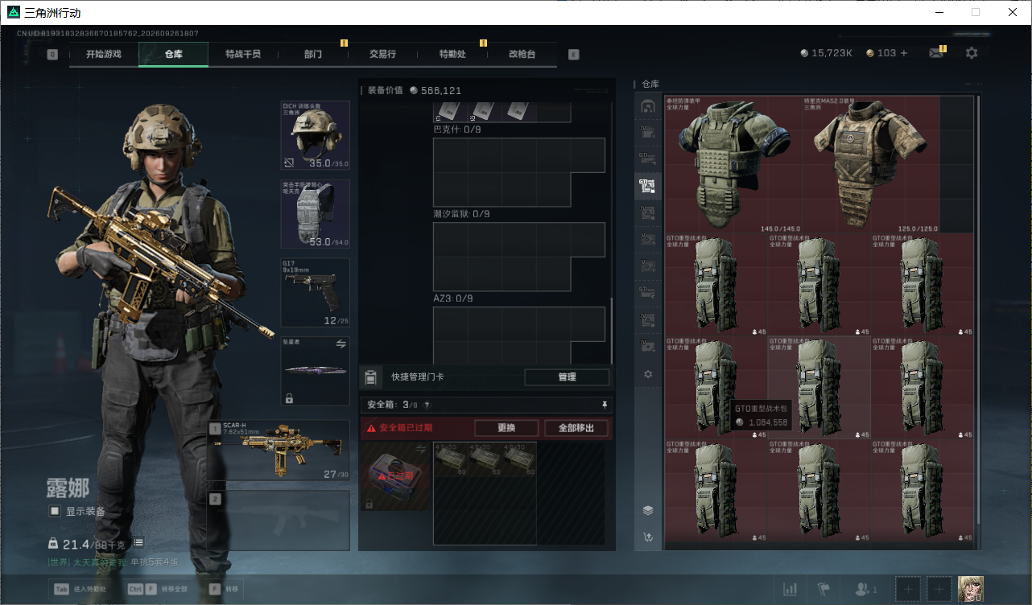Click the first empty team slot plus
Viewport: 1032px width, 605px height.
(x=908, y=590)
